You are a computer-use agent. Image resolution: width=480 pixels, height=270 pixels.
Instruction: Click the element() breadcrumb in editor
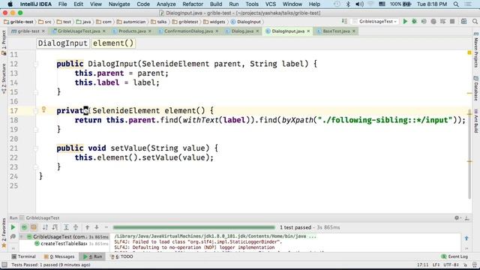tap(113, 43)
